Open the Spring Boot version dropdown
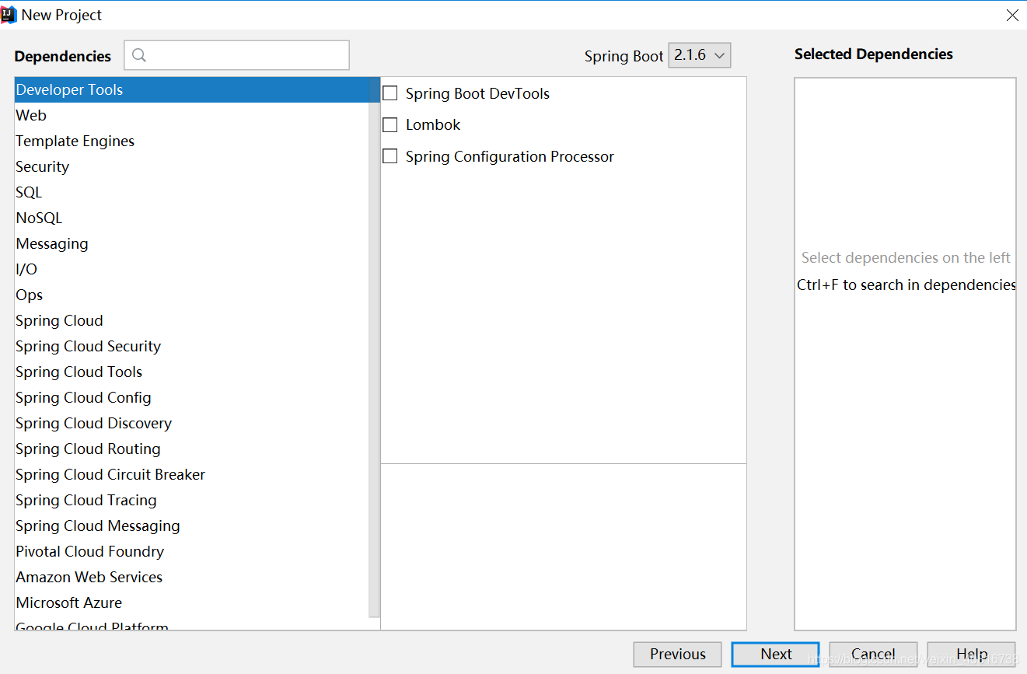The width and height of the screenshot is (1027, 674). [700, 55]
